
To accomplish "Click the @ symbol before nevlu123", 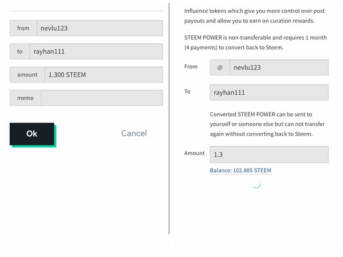I will (220, 67).
